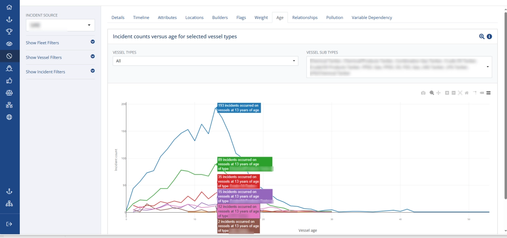The height and width of the screenshot is (238, 507).
Task: Switch to the Pollution tab
Action: [334, 17]
